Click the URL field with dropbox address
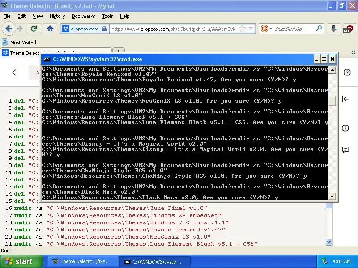 (173, 29)
